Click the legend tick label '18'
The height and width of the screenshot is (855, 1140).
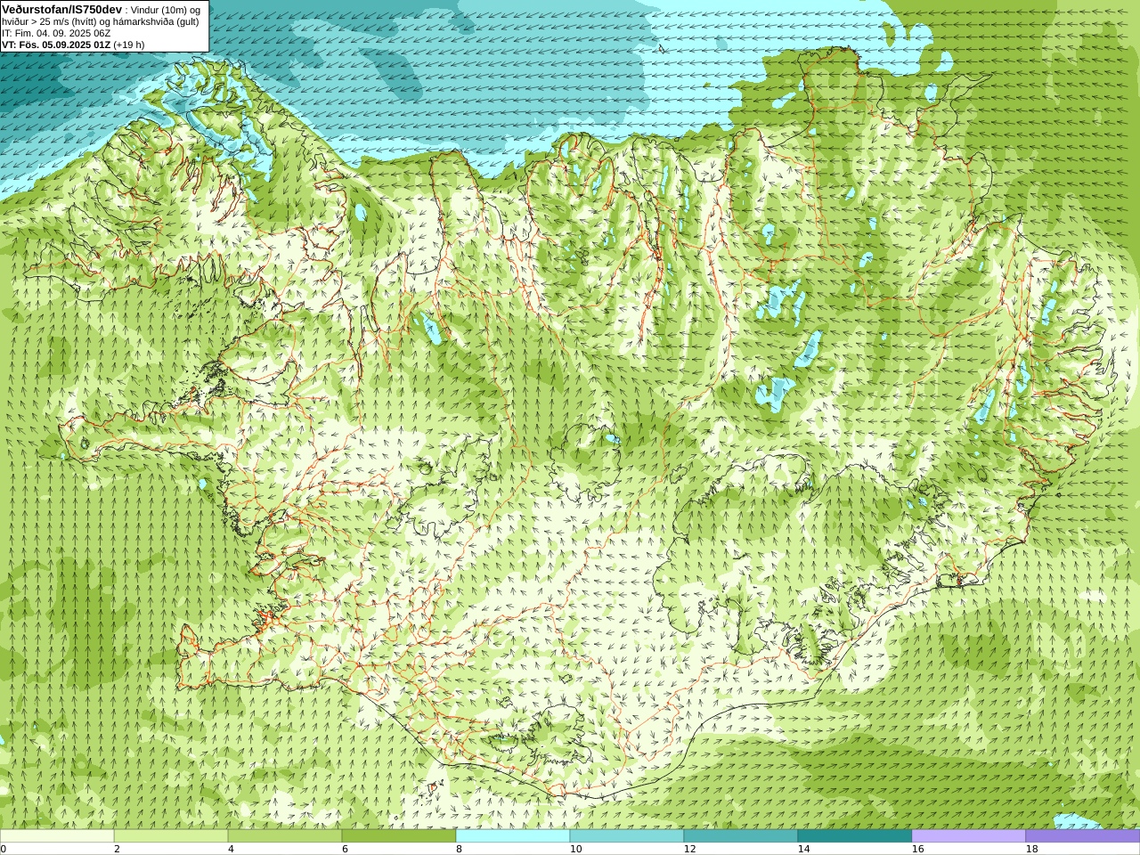[1031, 849]
